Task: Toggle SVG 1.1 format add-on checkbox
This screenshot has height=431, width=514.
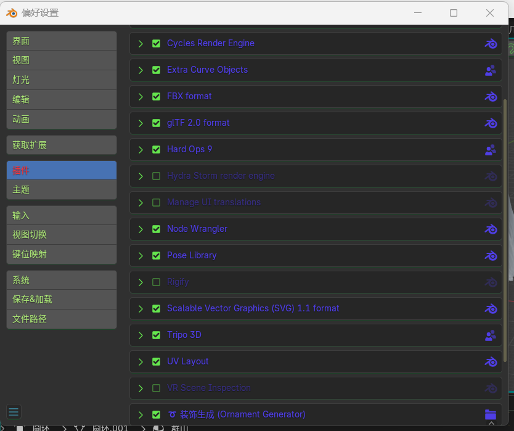Action: click(157, 309)
